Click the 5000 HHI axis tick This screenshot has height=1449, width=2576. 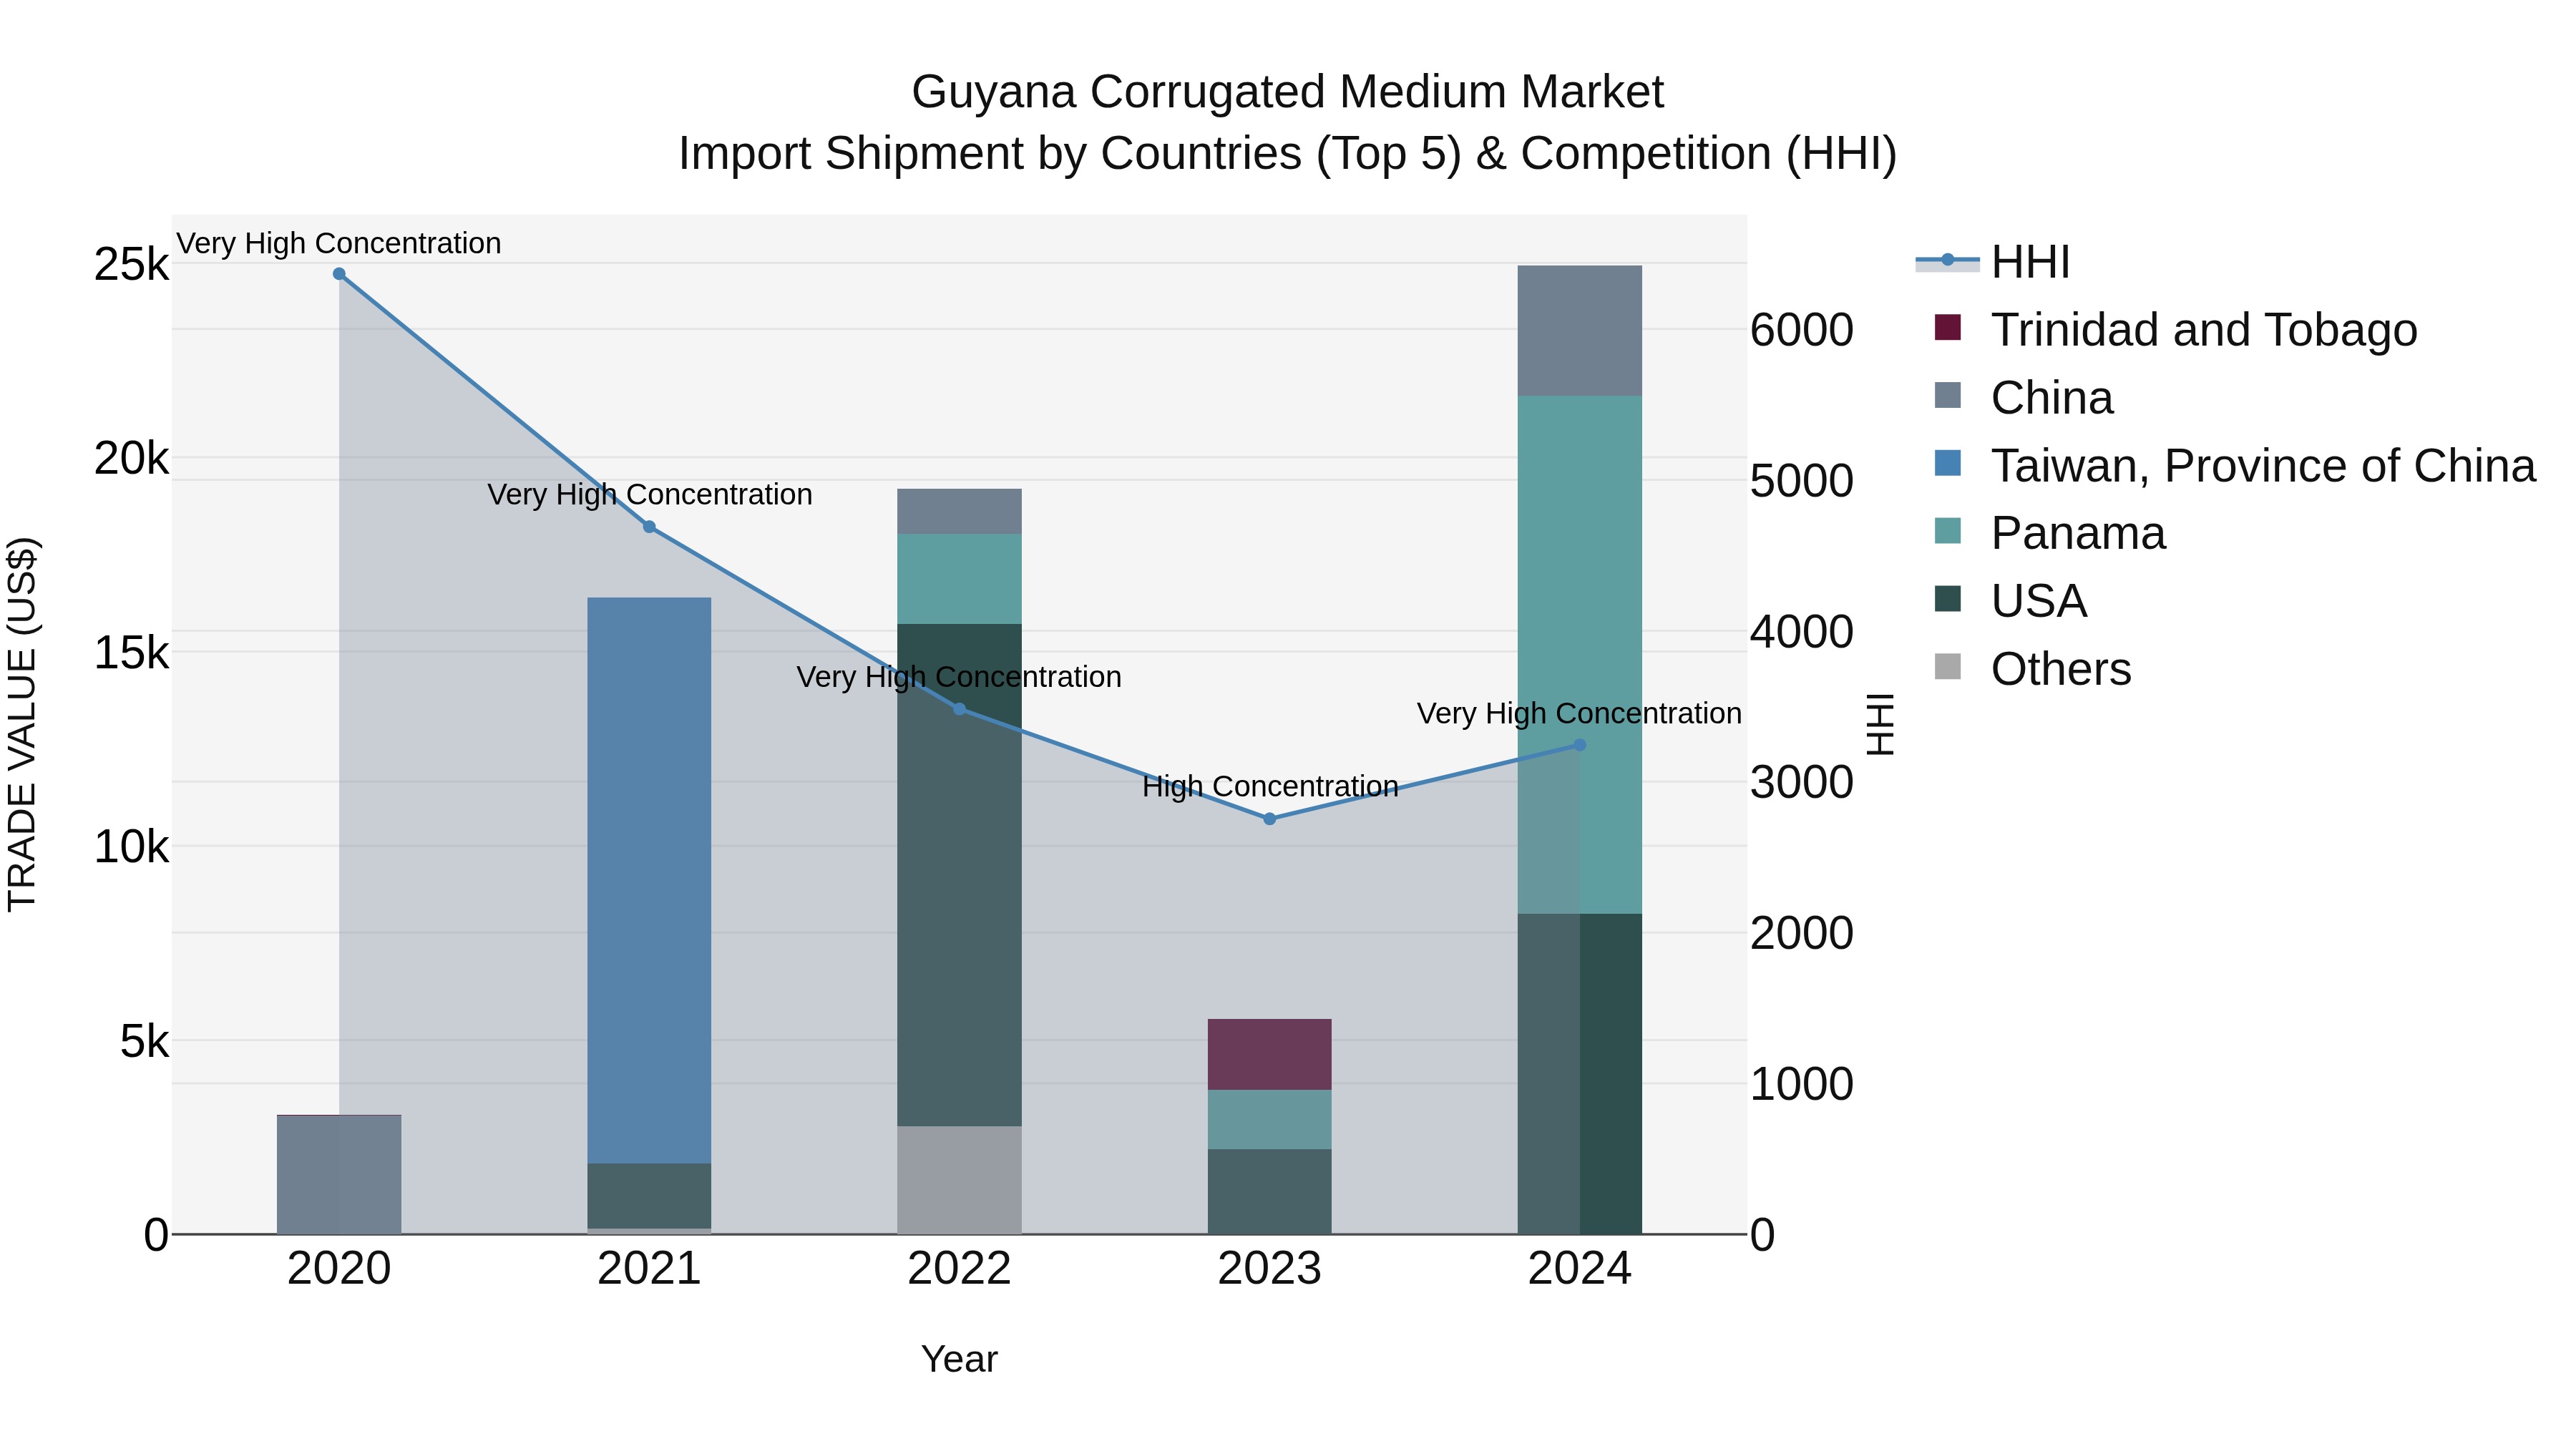click(1802, 481)
